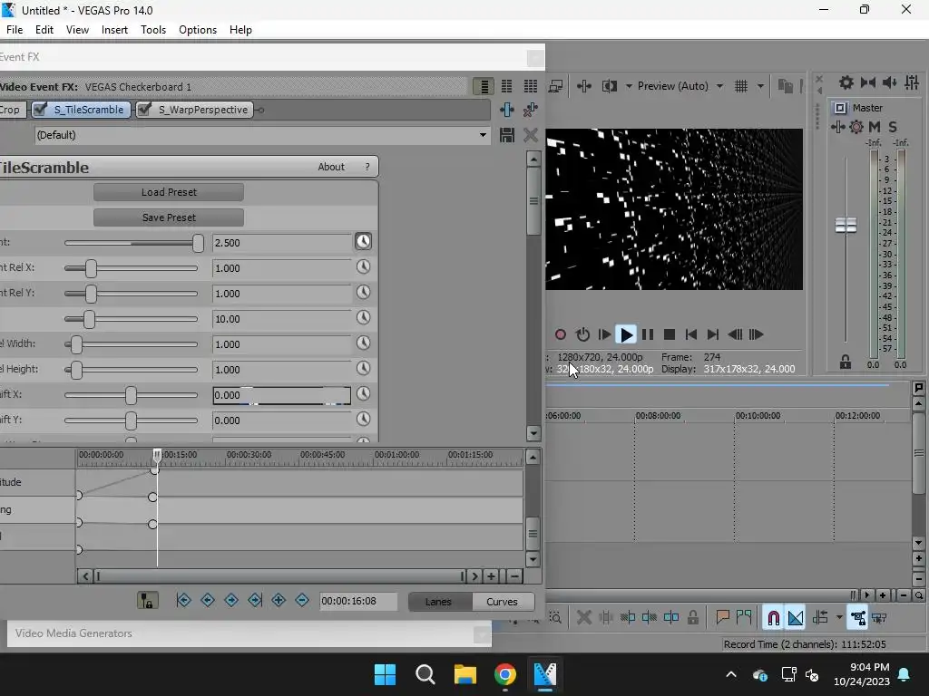
Task: Toggle animation clock for Width parameter
Action: click(x=363, y=343)
